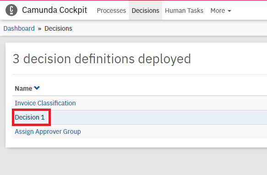Viewport: 267px width, 175px height.
Task: Click the gray background below the decisions panel
Action: (x=134, y=162)
